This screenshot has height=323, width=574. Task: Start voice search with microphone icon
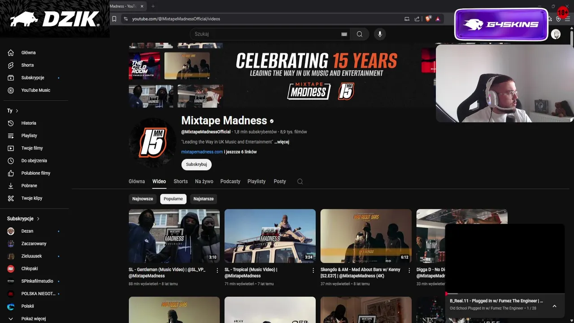click(380, 34)
